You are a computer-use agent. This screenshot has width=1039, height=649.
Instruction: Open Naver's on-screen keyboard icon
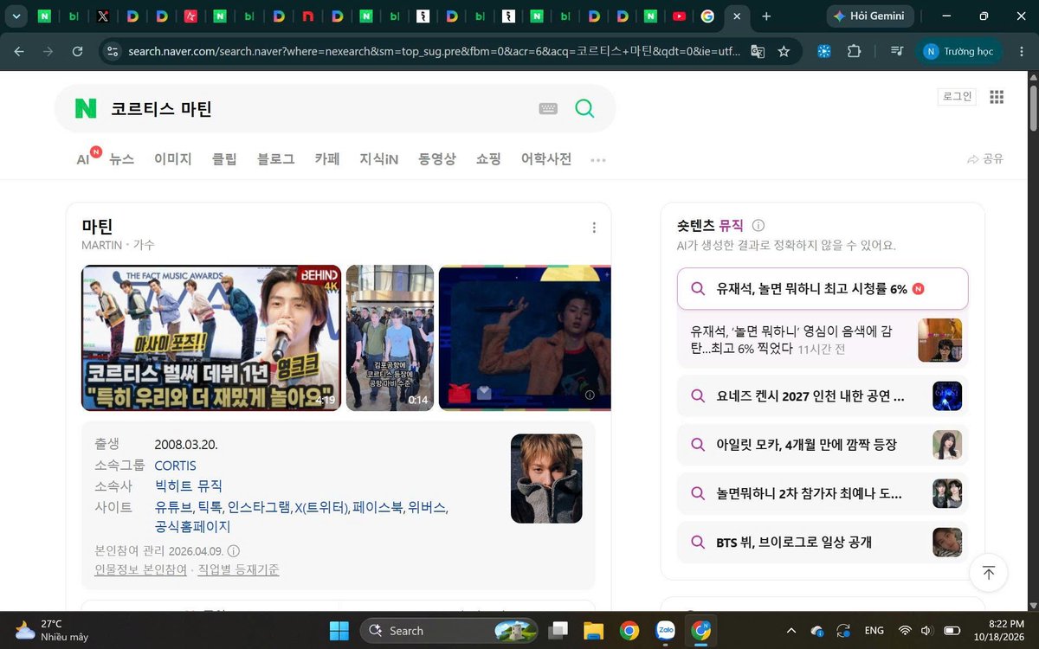click(548, 108)
